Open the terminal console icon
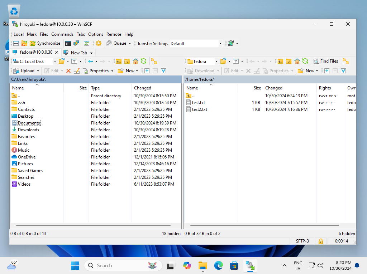 (x=68, y=43)
